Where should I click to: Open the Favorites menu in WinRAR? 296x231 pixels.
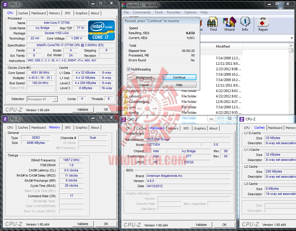click(x=174, y=12)
